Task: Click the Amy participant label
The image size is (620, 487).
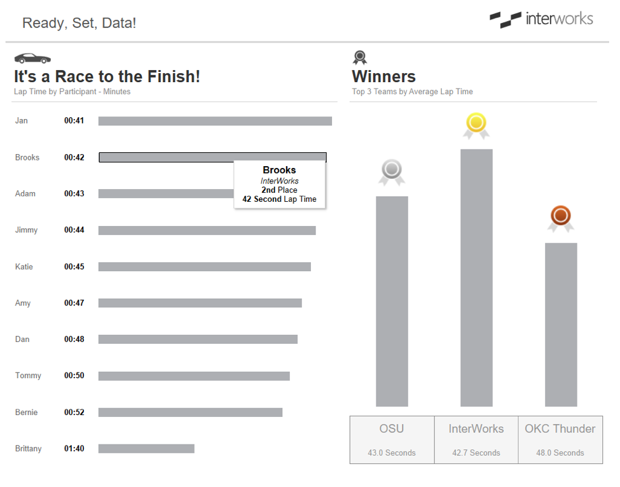Action: [x=23, y=303]
